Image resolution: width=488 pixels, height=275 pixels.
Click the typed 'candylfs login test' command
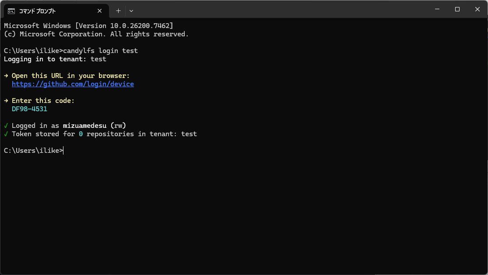click(100, 51)
